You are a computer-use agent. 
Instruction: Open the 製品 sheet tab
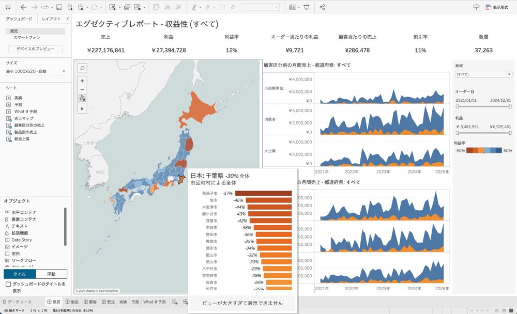[72, 302]
